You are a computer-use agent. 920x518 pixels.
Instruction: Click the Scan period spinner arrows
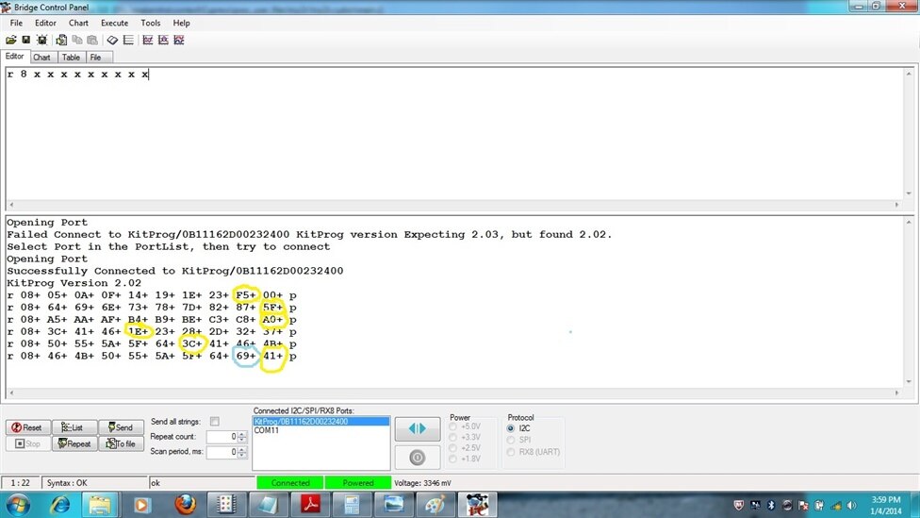(x=242, y=452)
